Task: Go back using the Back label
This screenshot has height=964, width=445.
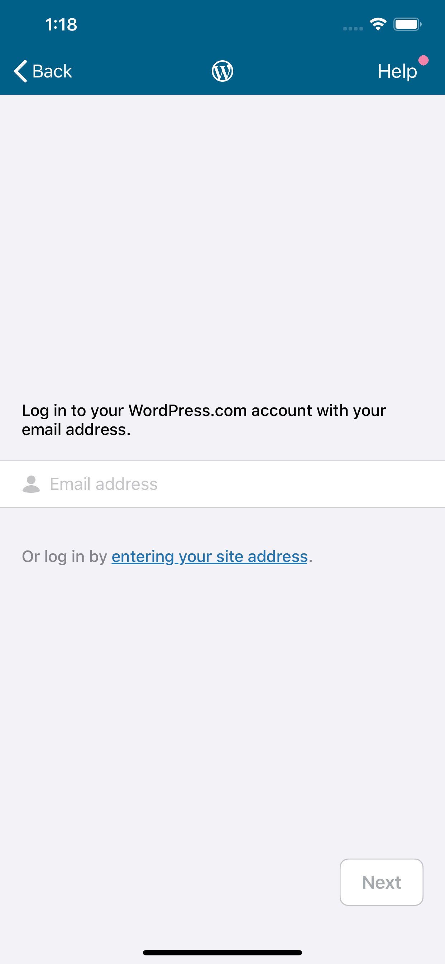Action: [52, 71]
